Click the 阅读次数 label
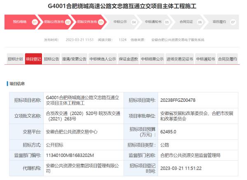The height and width of the screenshot is (180, 247). coord(105,40)
